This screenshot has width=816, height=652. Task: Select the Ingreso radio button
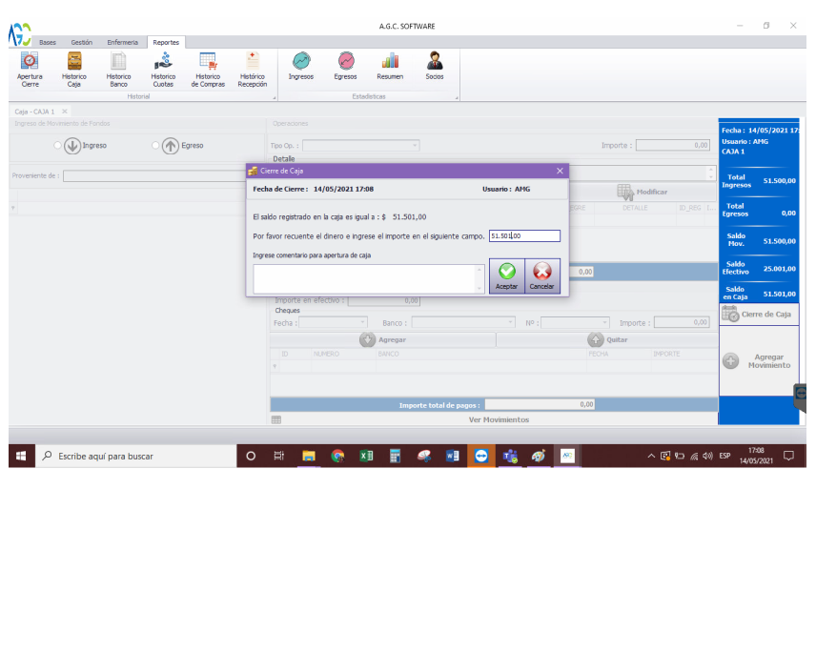(x=57, y=145)
